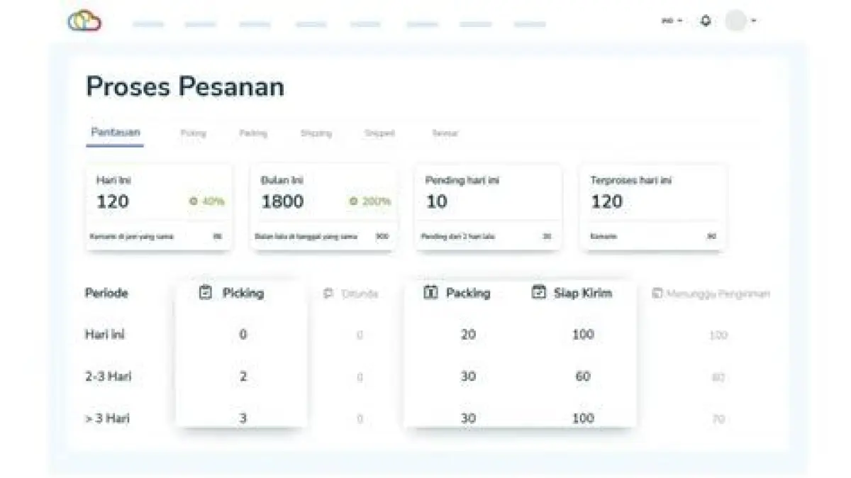Select the Pantauan tab

(115, 133)
